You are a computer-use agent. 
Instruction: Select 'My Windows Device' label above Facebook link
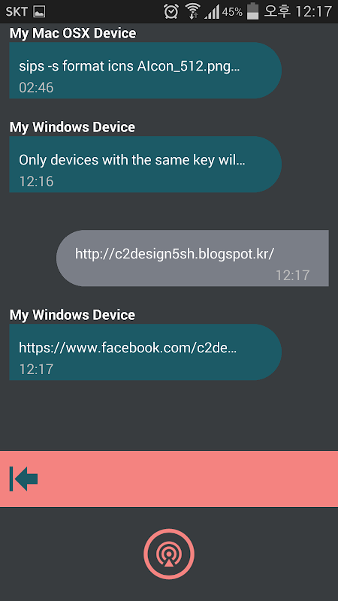(72, 315)
